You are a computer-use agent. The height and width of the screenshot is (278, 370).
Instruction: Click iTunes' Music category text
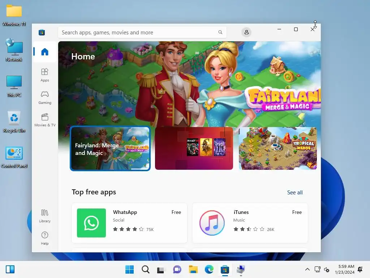point(239,220)
